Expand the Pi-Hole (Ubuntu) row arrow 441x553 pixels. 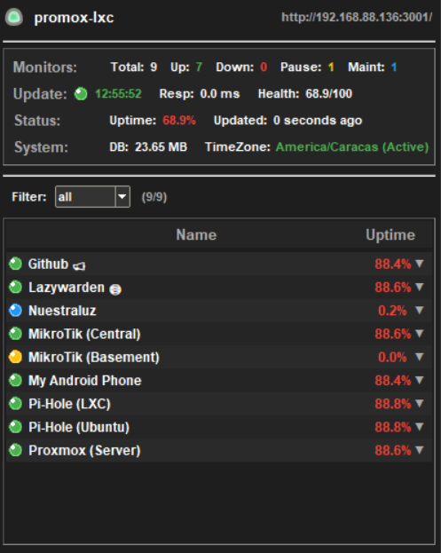[419, 426]
